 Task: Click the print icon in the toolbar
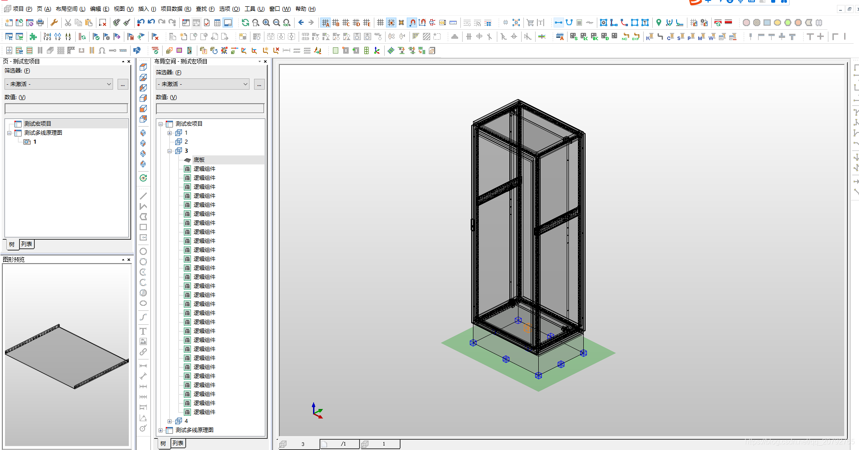pos(40,23)
